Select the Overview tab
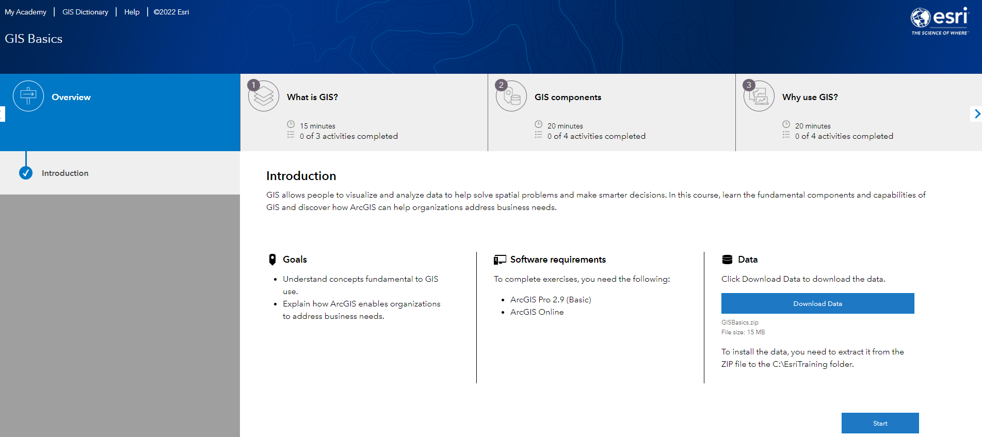This screenshot has height=437, width=982. point(120,112)
